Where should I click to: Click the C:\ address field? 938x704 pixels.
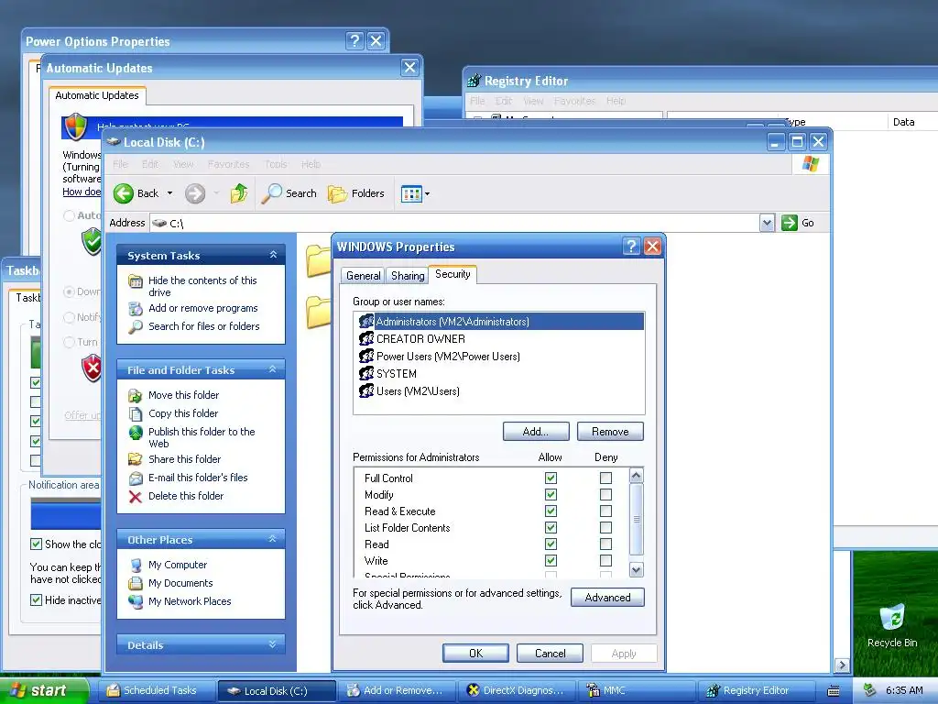coord(454,224)
